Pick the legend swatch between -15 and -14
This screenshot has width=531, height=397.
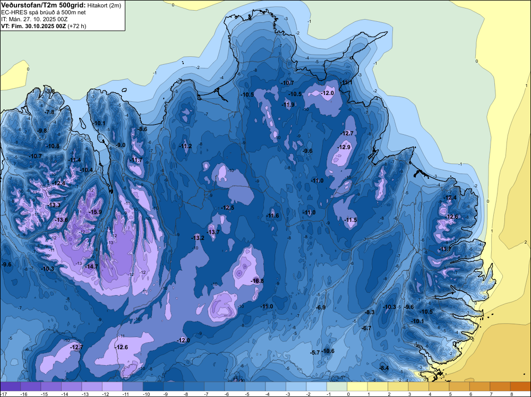51,386
